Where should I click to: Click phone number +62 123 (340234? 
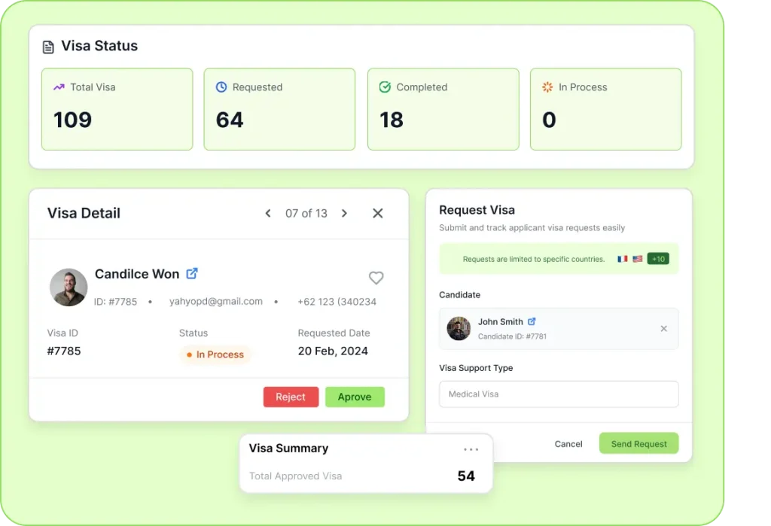click(x=337, y=302)
